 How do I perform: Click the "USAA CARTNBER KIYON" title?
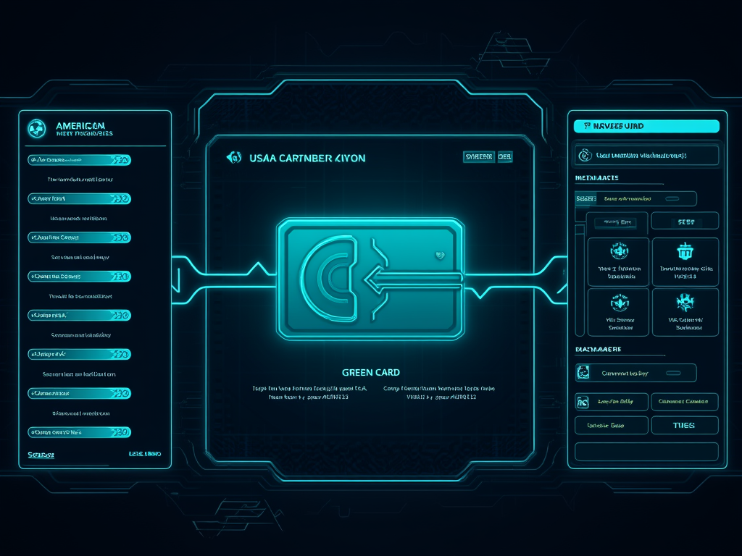307,158
